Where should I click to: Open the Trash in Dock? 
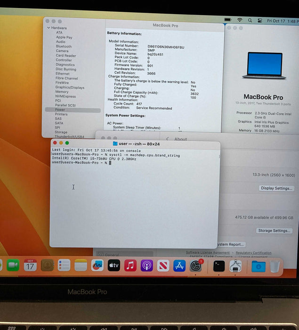pyautogui.click(x=275, y=266)
